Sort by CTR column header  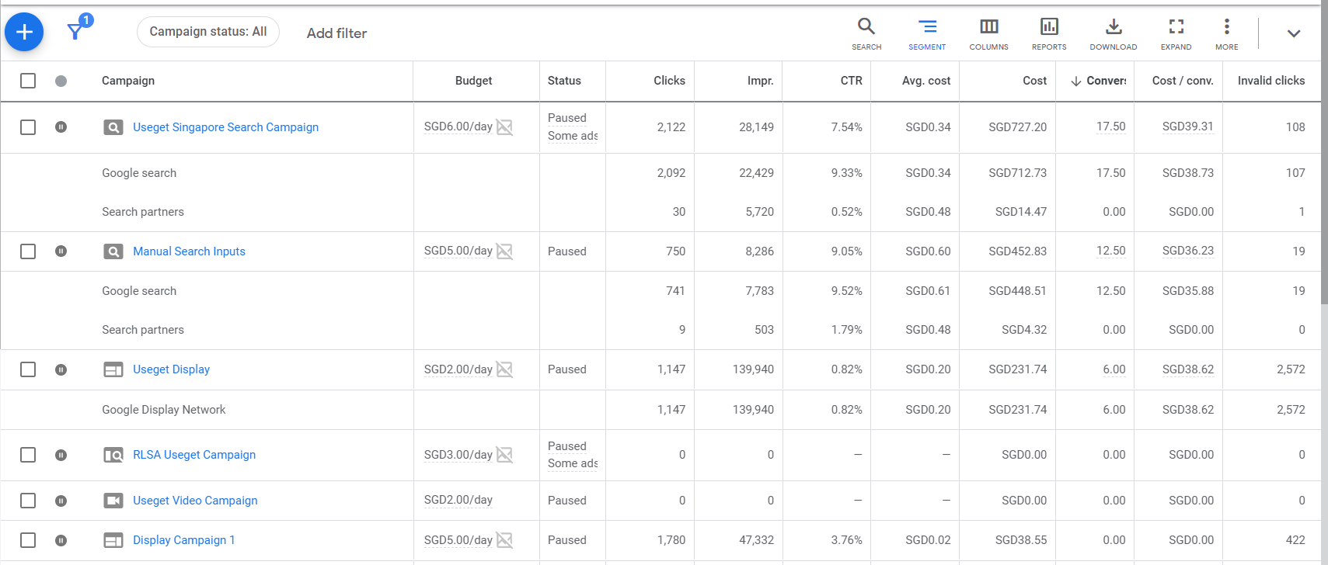(x=851, y=81)
